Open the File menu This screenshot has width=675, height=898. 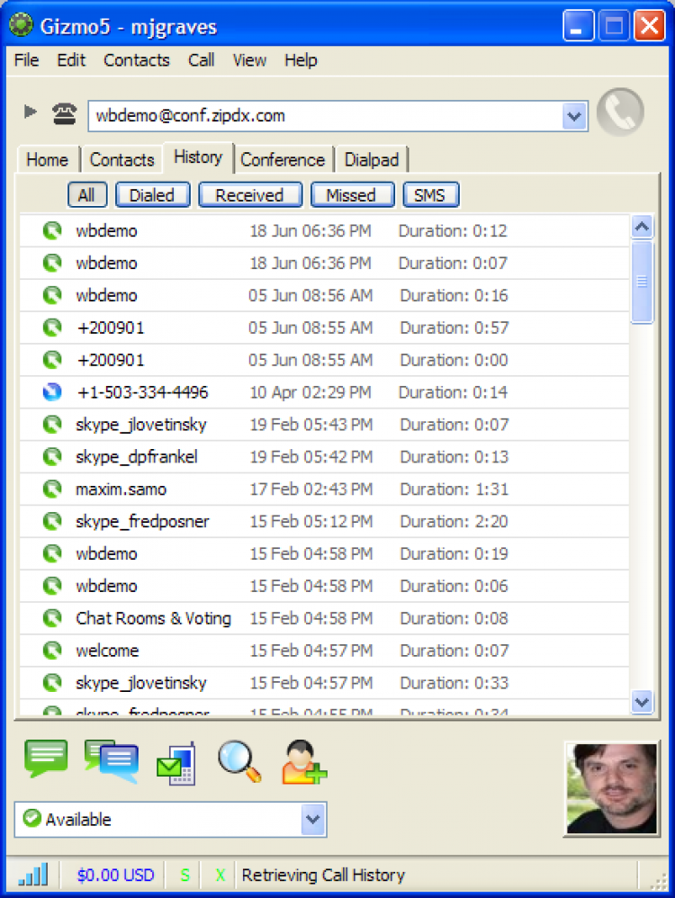click(x=26, y=60)
